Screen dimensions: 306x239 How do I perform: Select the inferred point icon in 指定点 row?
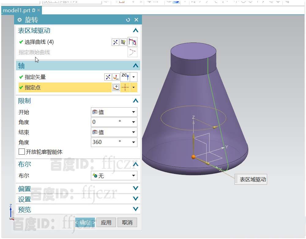click(125, 87)
